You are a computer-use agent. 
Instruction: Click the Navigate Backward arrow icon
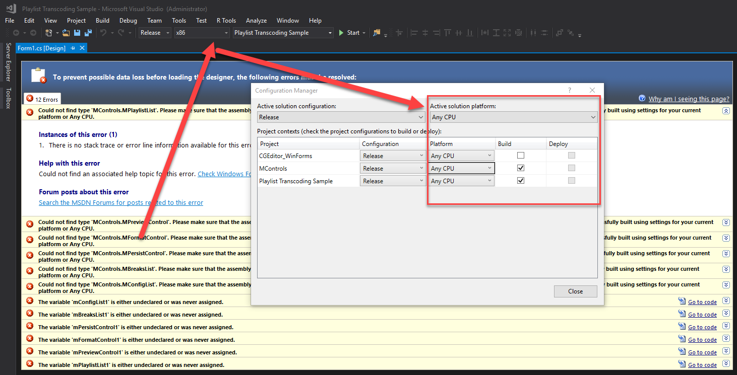tap(16, 33)
